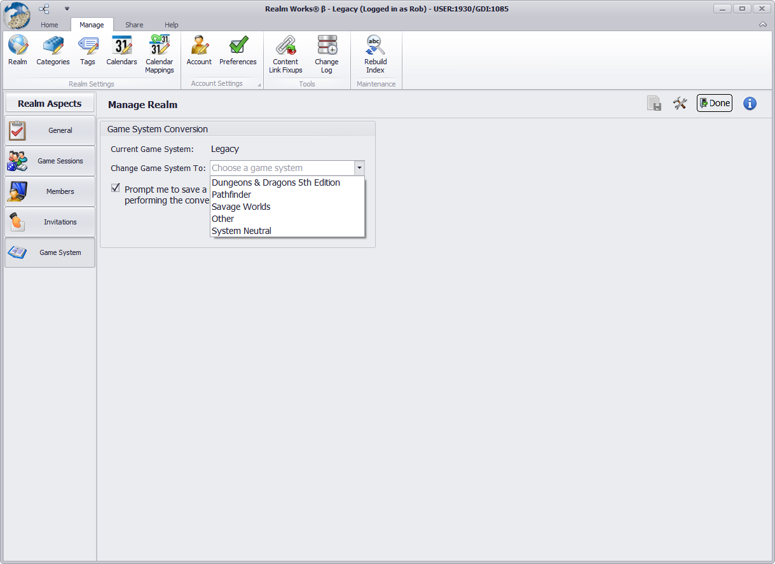Choose Other from the game system list
This screenshot has height=564, width=775.
point(287,219)
